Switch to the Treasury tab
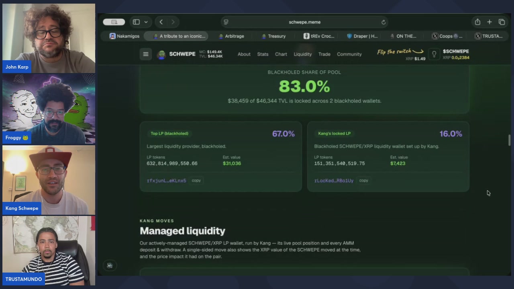514x289 pixels. (x=273, y=36)
